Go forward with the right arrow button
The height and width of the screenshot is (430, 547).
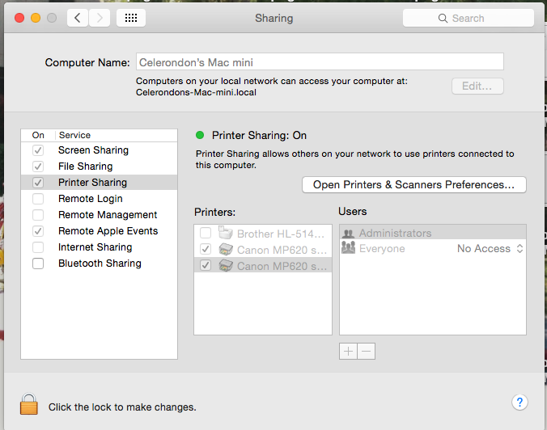point(100,18)
